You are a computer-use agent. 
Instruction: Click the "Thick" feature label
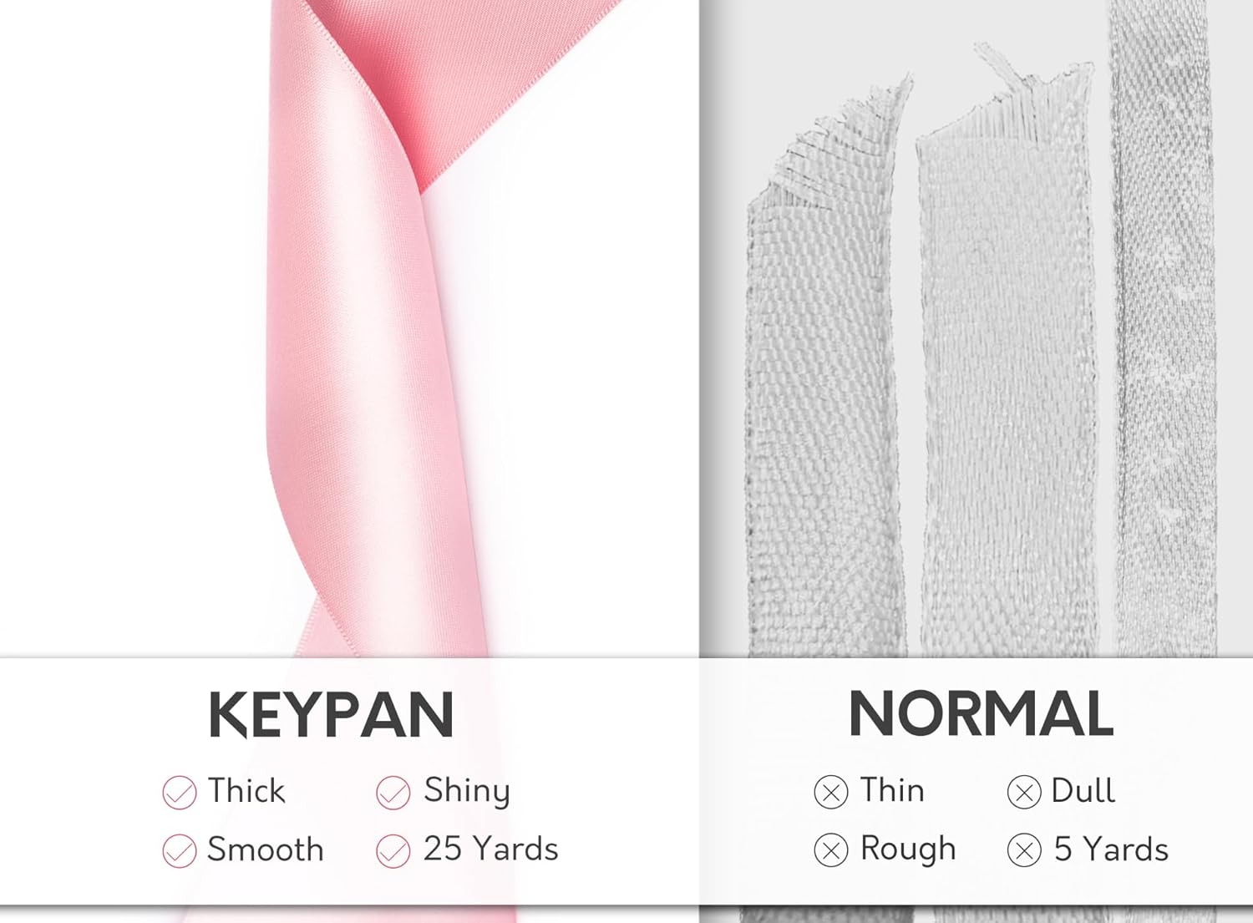click(246, 791)
